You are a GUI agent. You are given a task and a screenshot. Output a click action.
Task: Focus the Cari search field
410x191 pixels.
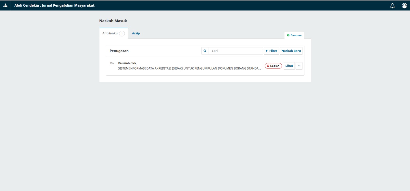236,51
